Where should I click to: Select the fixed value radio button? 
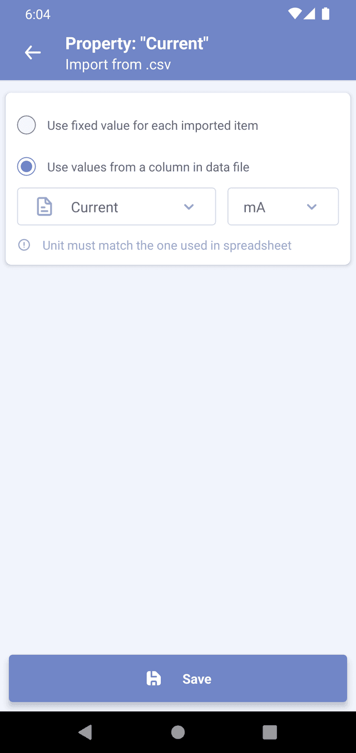(27, 125)
